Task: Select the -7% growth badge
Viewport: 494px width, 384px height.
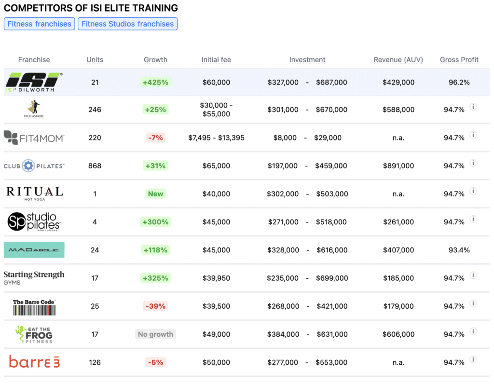Action: [155, 137]
